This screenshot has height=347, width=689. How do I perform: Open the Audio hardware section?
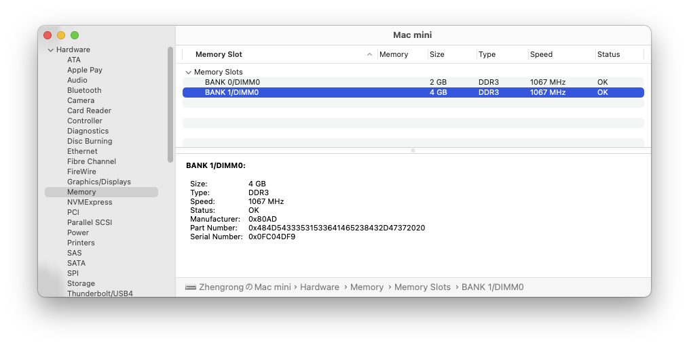77,80
